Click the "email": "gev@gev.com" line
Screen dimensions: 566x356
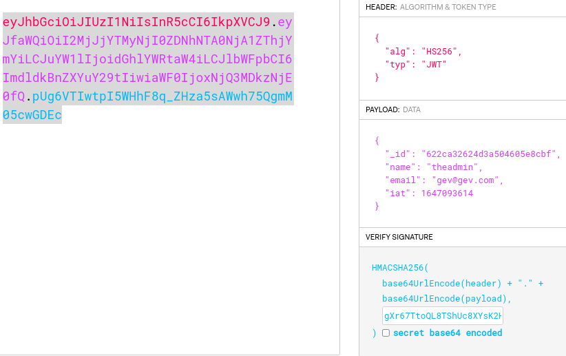[x=444, y=180]
